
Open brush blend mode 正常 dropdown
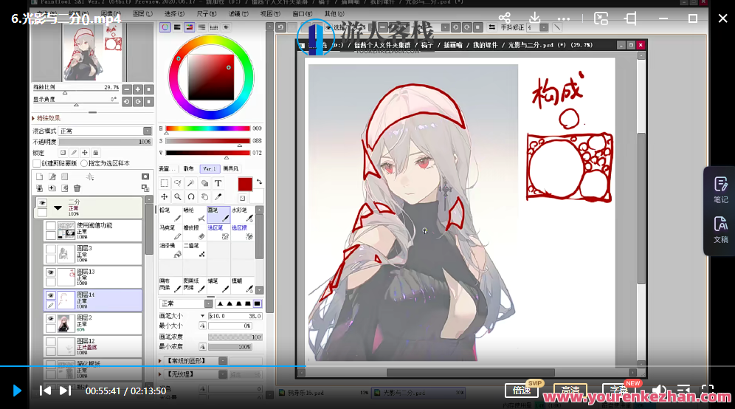click(186, 303)
